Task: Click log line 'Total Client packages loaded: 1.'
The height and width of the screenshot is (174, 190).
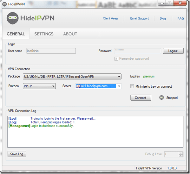Action: pos(53,122)
